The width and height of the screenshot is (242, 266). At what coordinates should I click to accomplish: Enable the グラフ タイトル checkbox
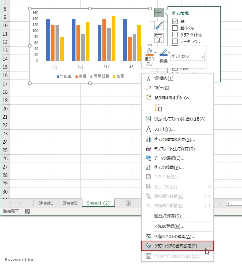pos(175,35)
